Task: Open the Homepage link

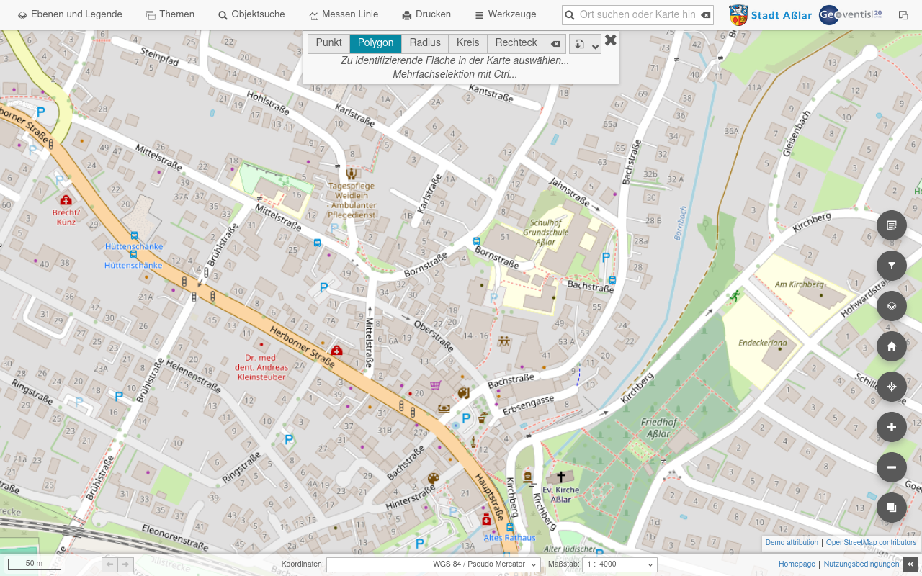Action: 797,564
